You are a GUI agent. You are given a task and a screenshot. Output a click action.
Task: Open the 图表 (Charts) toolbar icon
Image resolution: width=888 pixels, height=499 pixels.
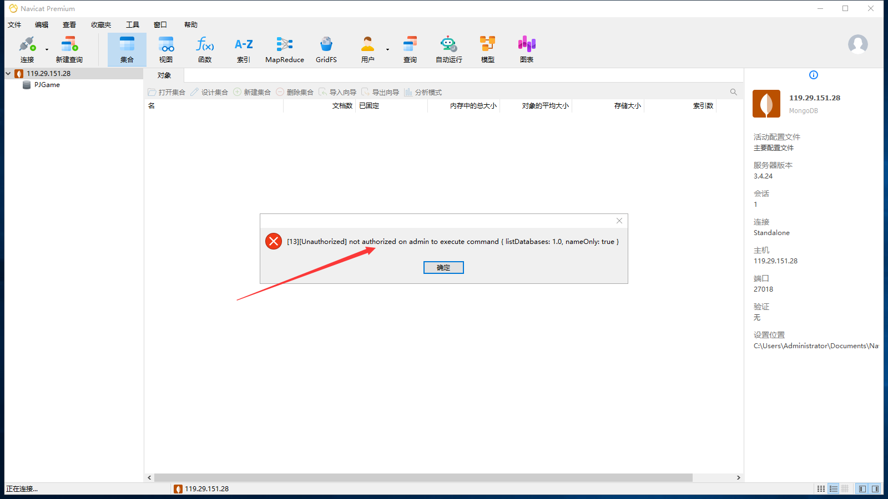tap(526, 49)
